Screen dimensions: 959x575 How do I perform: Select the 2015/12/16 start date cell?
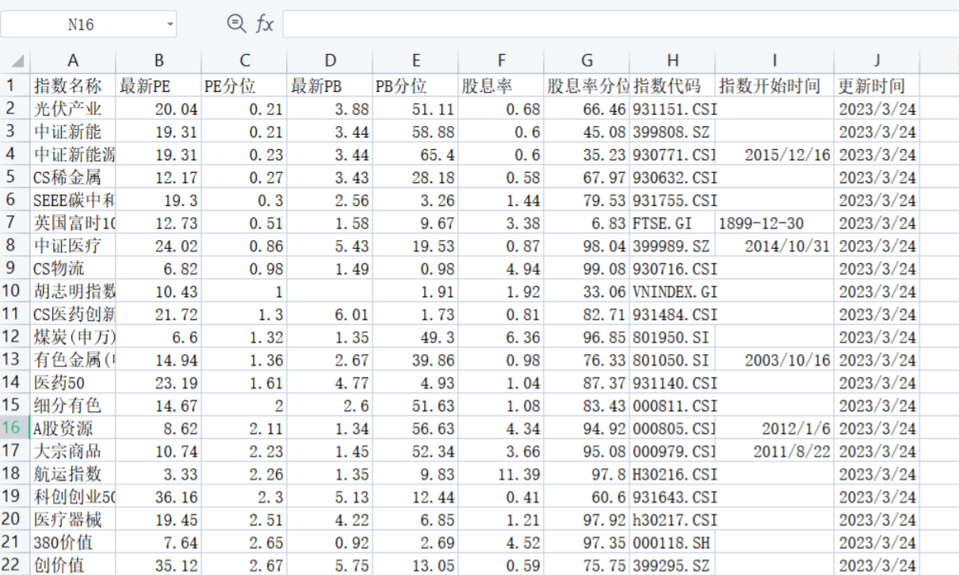774,154
